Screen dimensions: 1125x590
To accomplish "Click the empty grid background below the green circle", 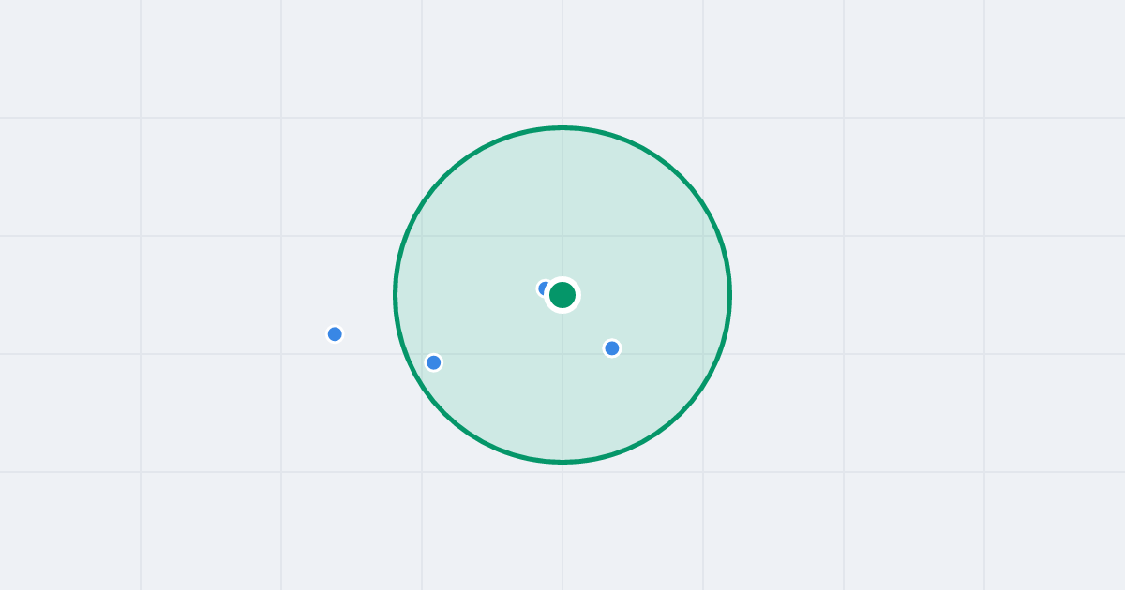I will click(562, 529).
